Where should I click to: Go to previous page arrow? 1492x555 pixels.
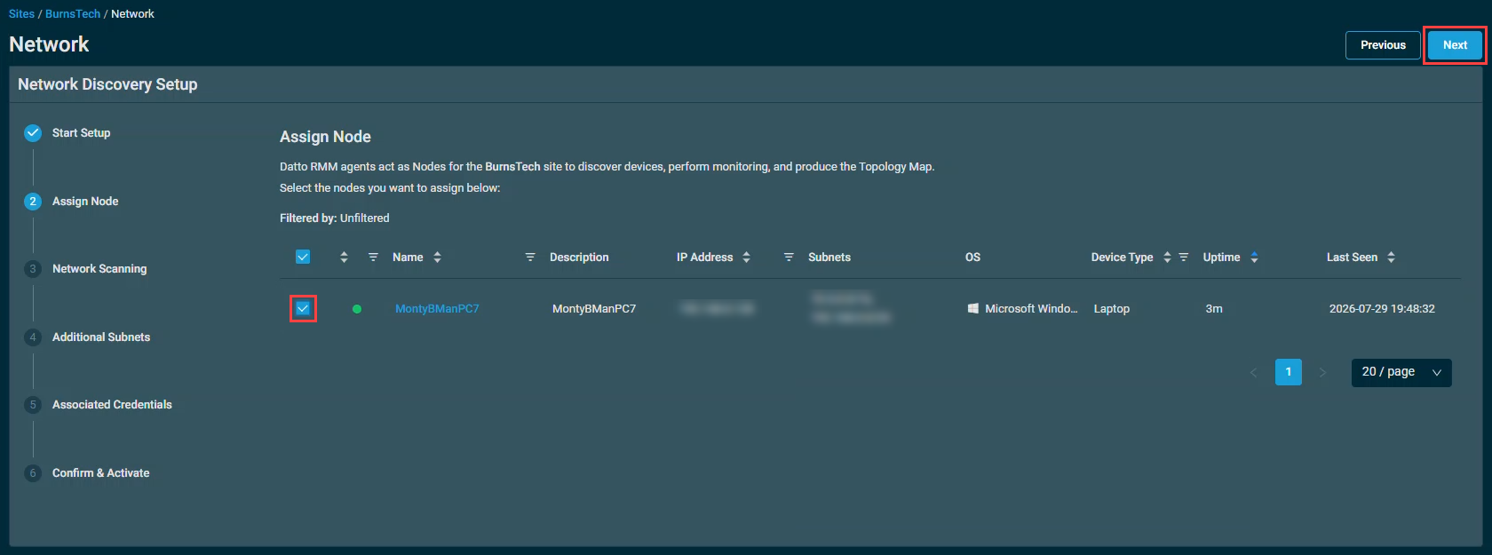[1254, 372]
